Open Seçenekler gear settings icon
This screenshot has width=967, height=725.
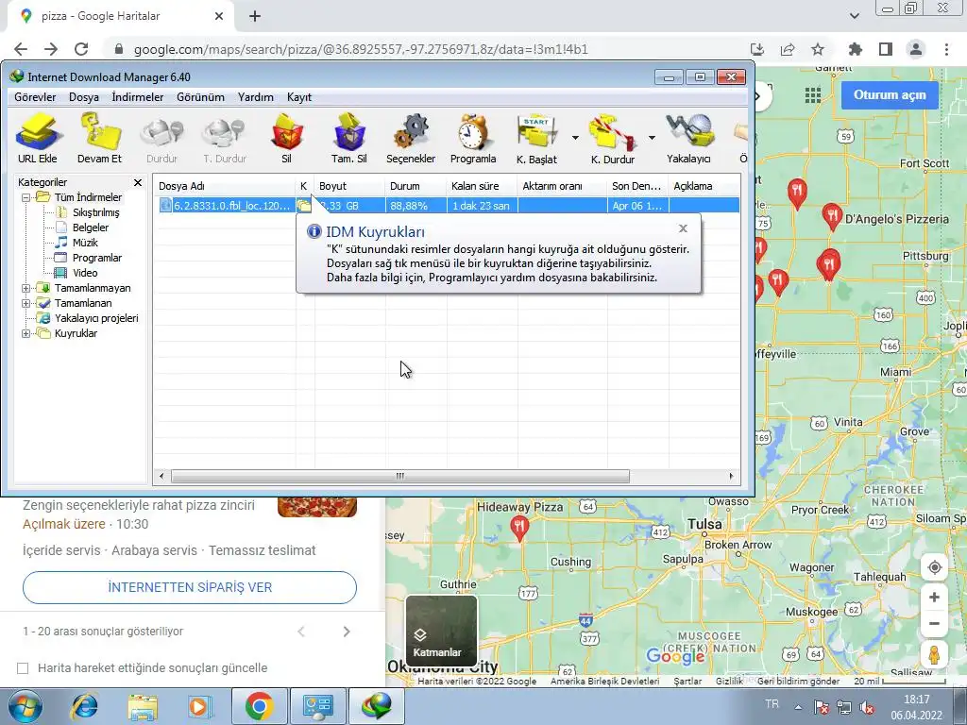(411, 139)
